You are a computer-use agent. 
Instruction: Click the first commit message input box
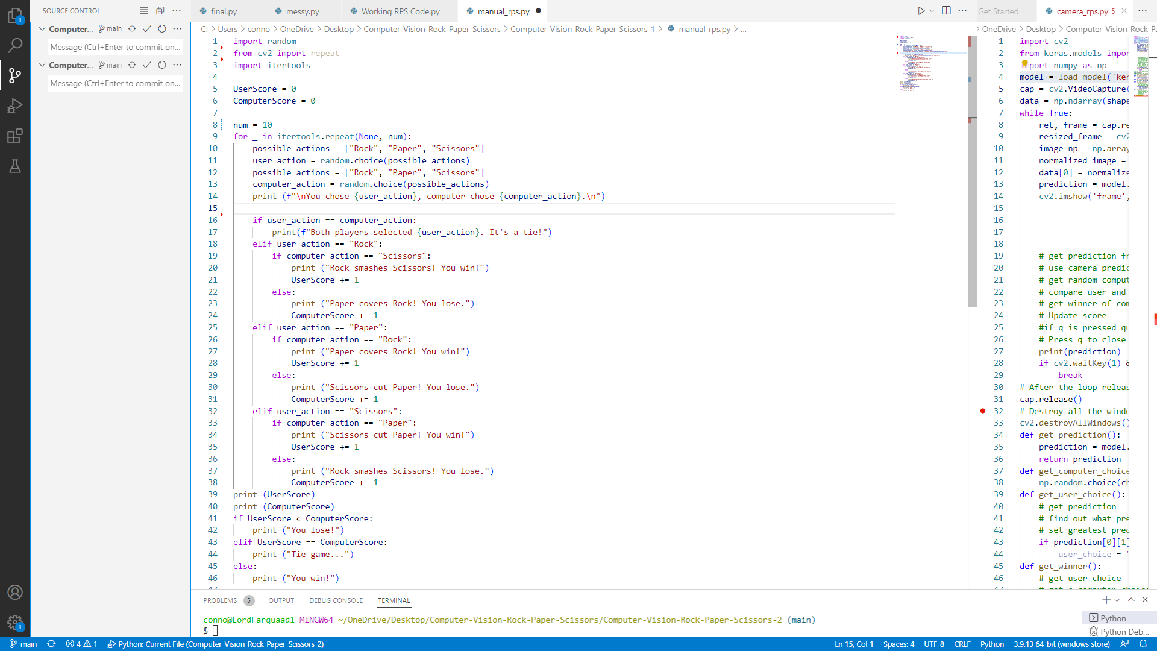coord(115,47)
